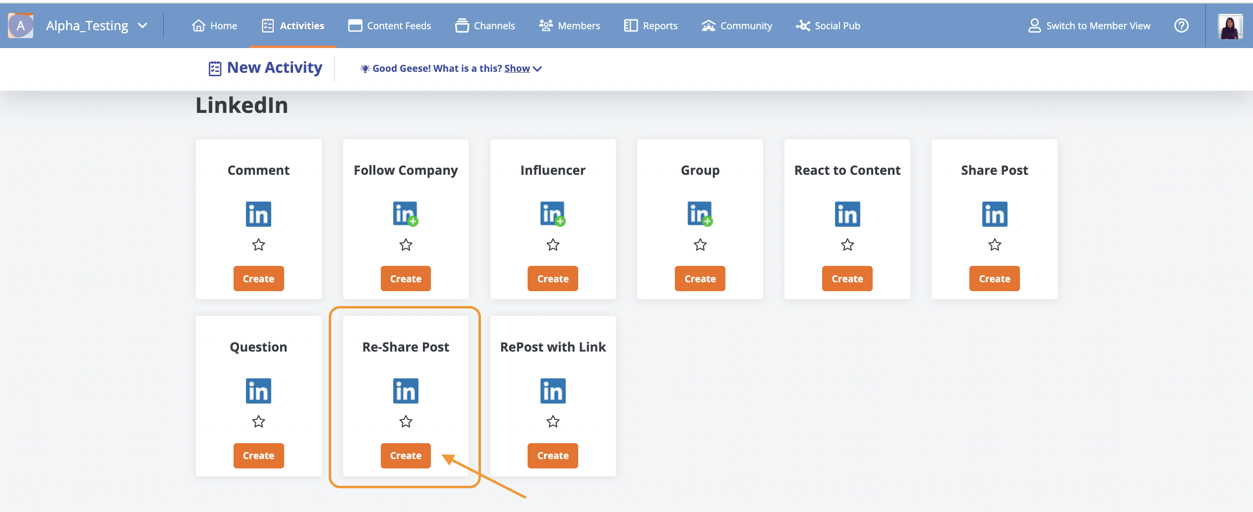
Task: Open the help question mark icon
Action: tap(1182, 26)
